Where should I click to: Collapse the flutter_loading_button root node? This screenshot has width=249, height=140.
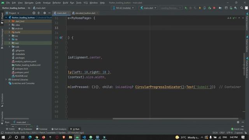[x=6, y=17]
